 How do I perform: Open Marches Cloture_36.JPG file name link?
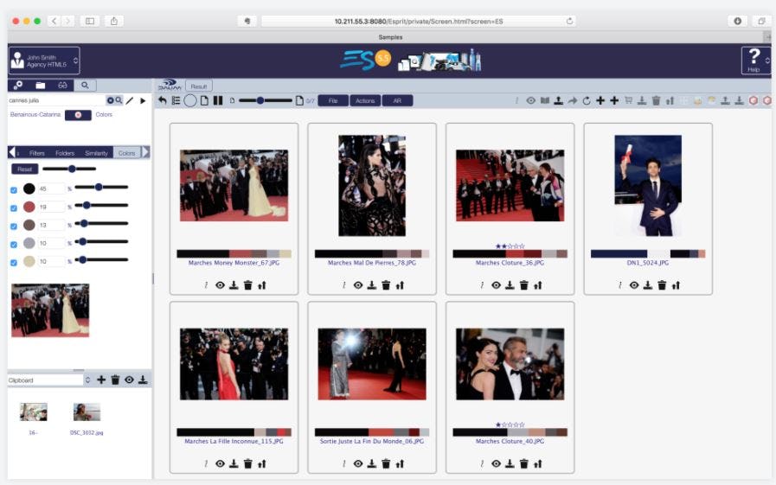point(510,263)
